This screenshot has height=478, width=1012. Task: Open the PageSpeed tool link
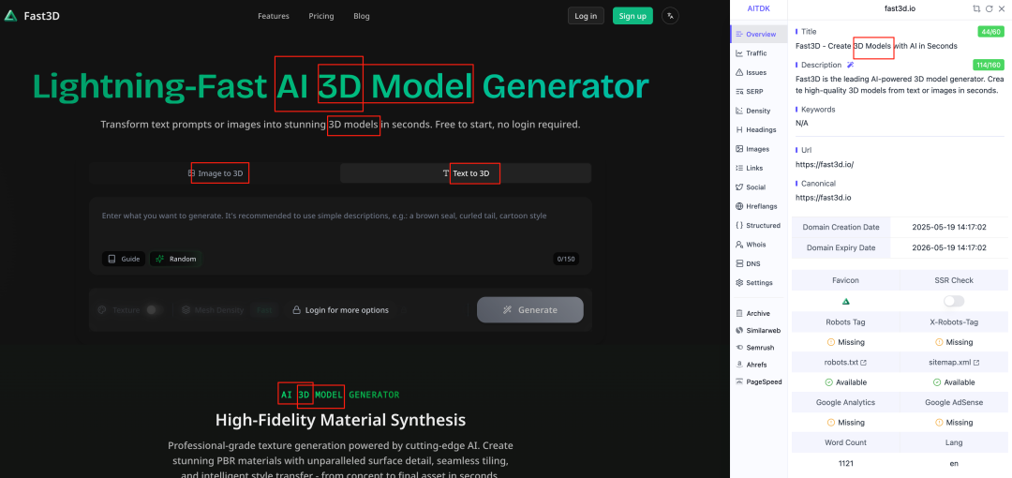click(758, 381)
